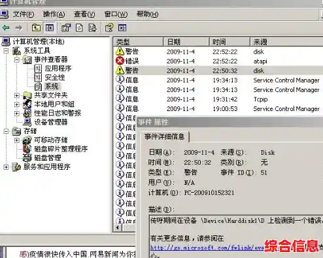Image resolution: width=323 pixels, height=258 pixels.
Task: Click the Up one level folder icon
Action: [x=36, y=27]
